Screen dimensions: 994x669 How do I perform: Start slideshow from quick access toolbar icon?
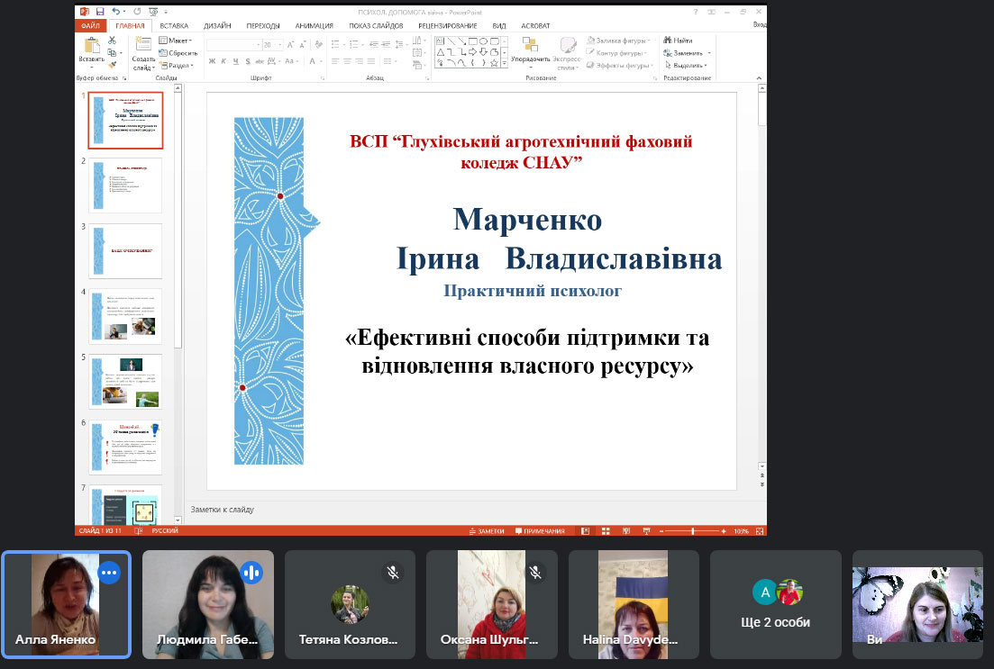[x=153, y=12]
